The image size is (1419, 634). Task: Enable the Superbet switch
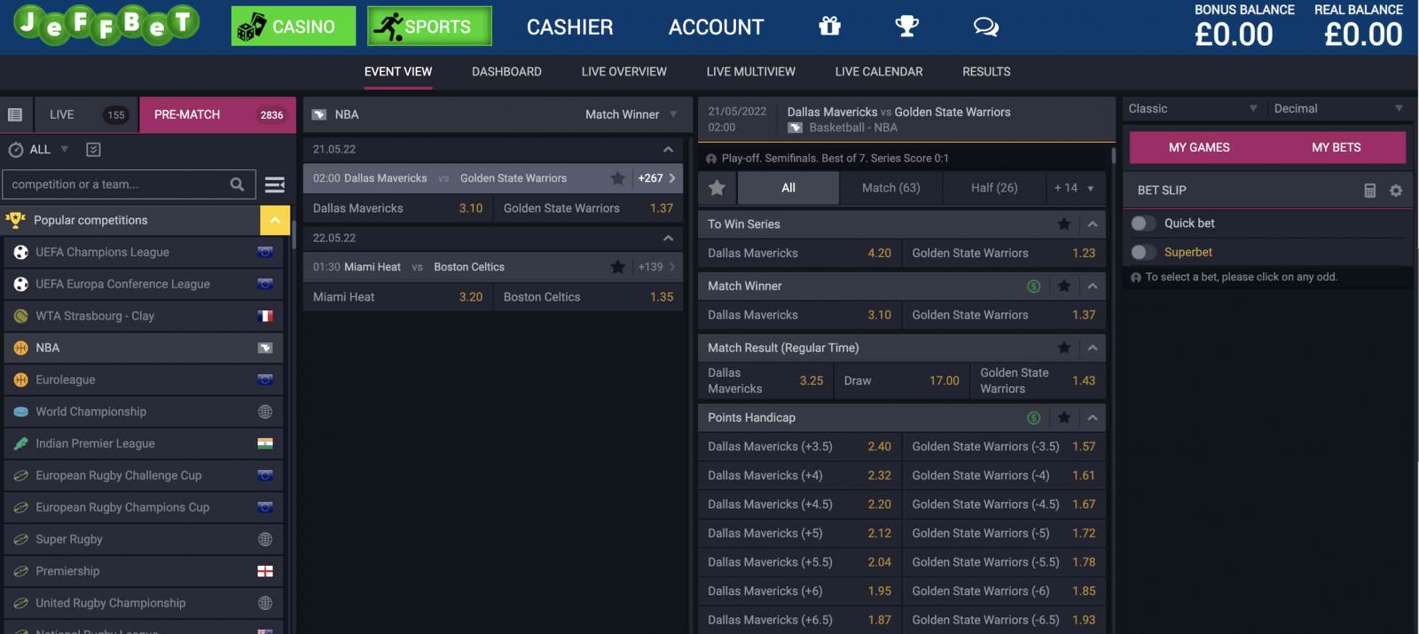pyautogui.click(x=1143, y=253)
